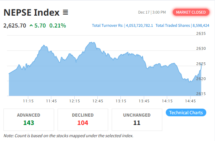Click the green up arrow indicator
The width and height of the screenshot is (215, 141).
31,25
